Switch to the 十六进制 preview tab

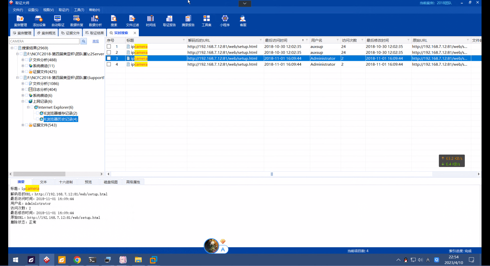click(66, 182)
